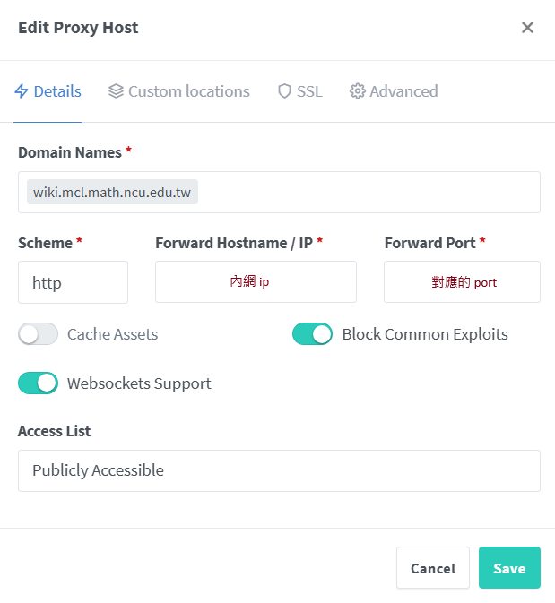Image resolution: width=555 pixels, height=603 pixels.
Task: Click the shield SSL icon
Action: [284, 91]
